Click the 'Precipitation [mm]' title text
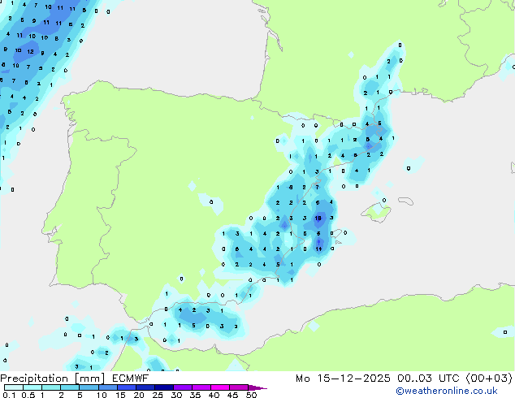 coord(53,379)
